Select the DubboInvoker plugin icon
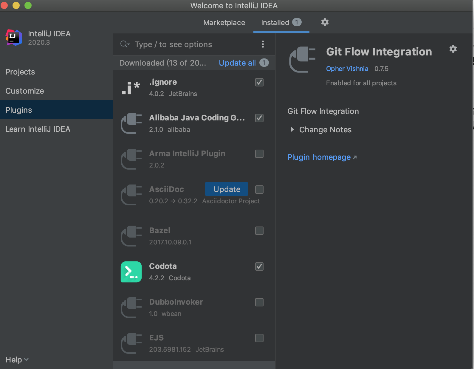This screenshot has width=474, height=369. [131, 308]
